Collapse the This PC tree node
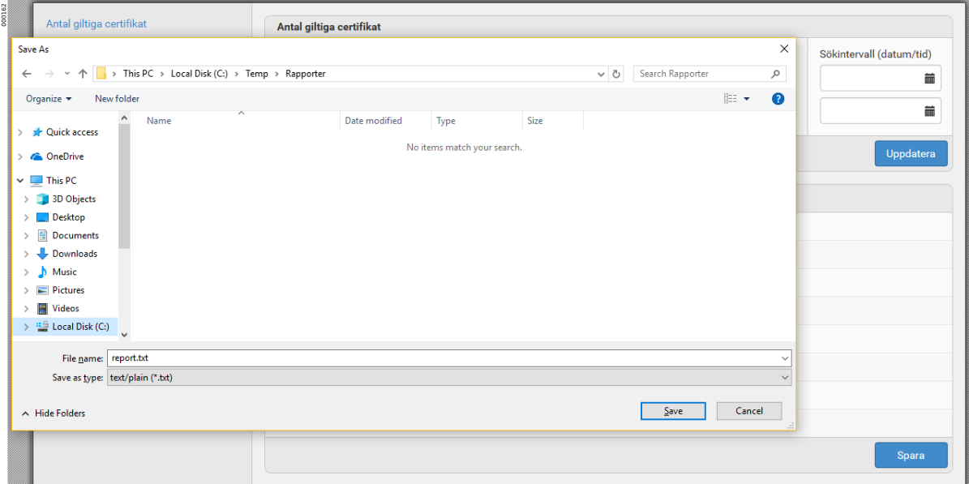 pos(20,181)
